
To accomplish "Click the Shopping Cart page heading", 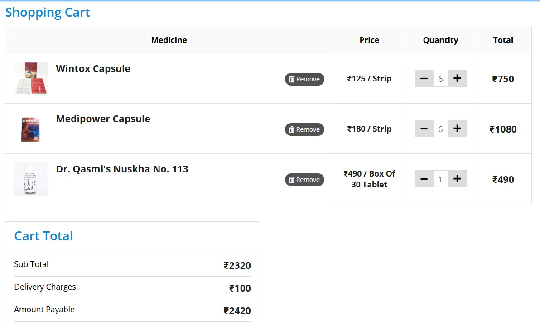I will click(48, 12).
